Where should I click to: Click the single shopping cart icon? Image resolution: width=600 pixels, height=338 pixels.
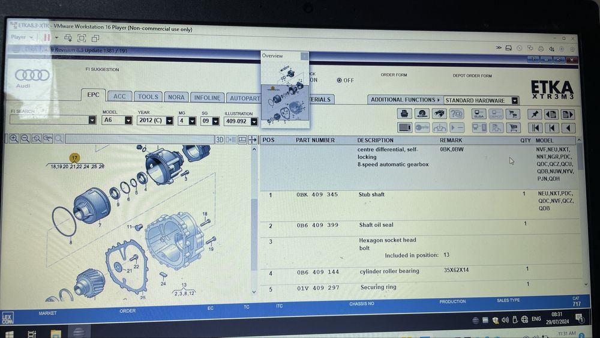(513, 128)
